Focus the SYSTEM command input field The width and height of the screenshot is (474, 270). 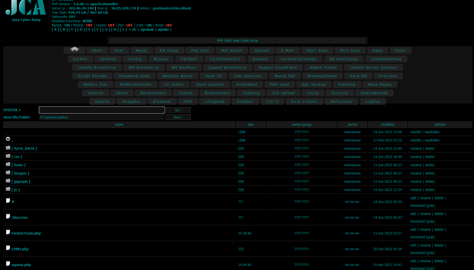point(102,110)
